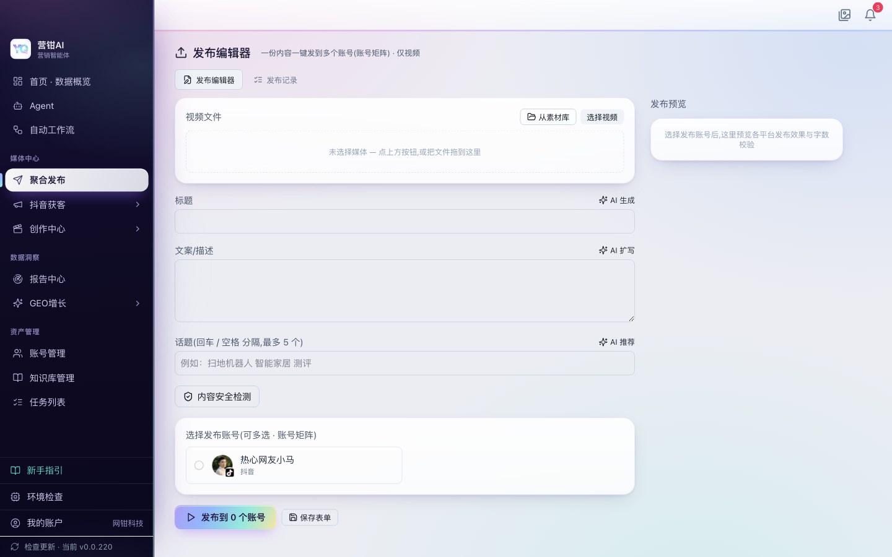Click the shield icon in 内容安全检测
Image resolution: width=892 pixels, height=557 pixels.
coord(188,397)
